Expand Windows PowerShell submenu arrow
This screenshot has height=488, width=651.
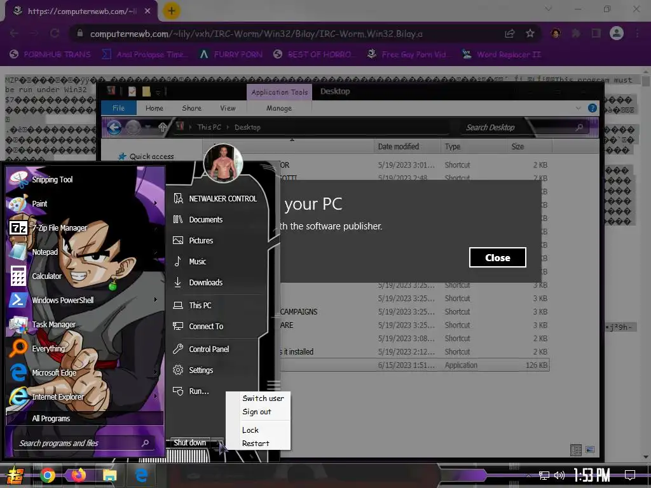pyautogui.click(x=156, y=299)
